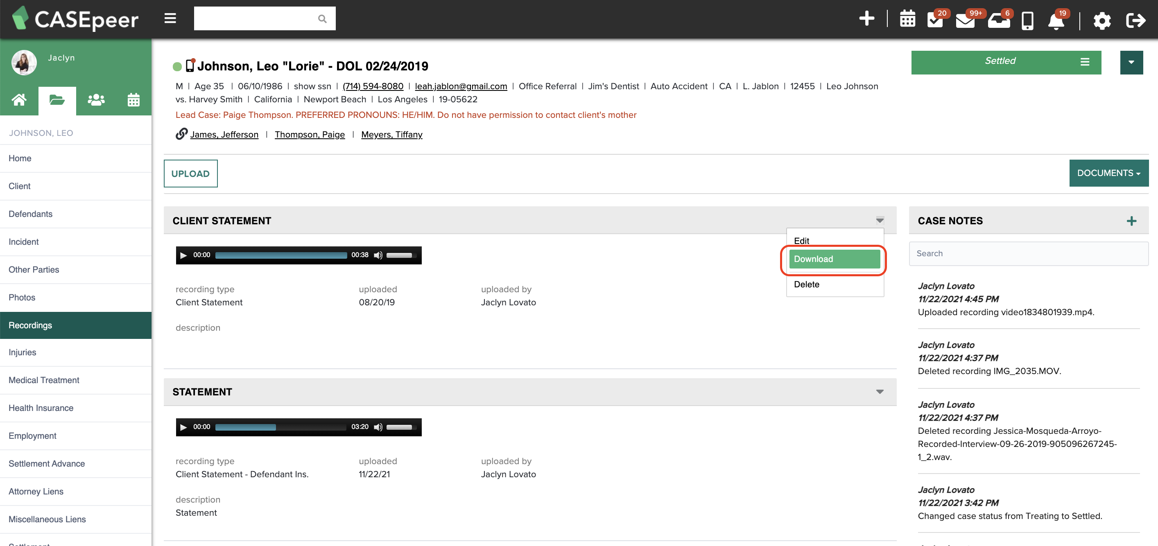The width and height of the screenshot is (1158, 546).
Task: Add a case note with plus icon
Action: pos(1131,221)
